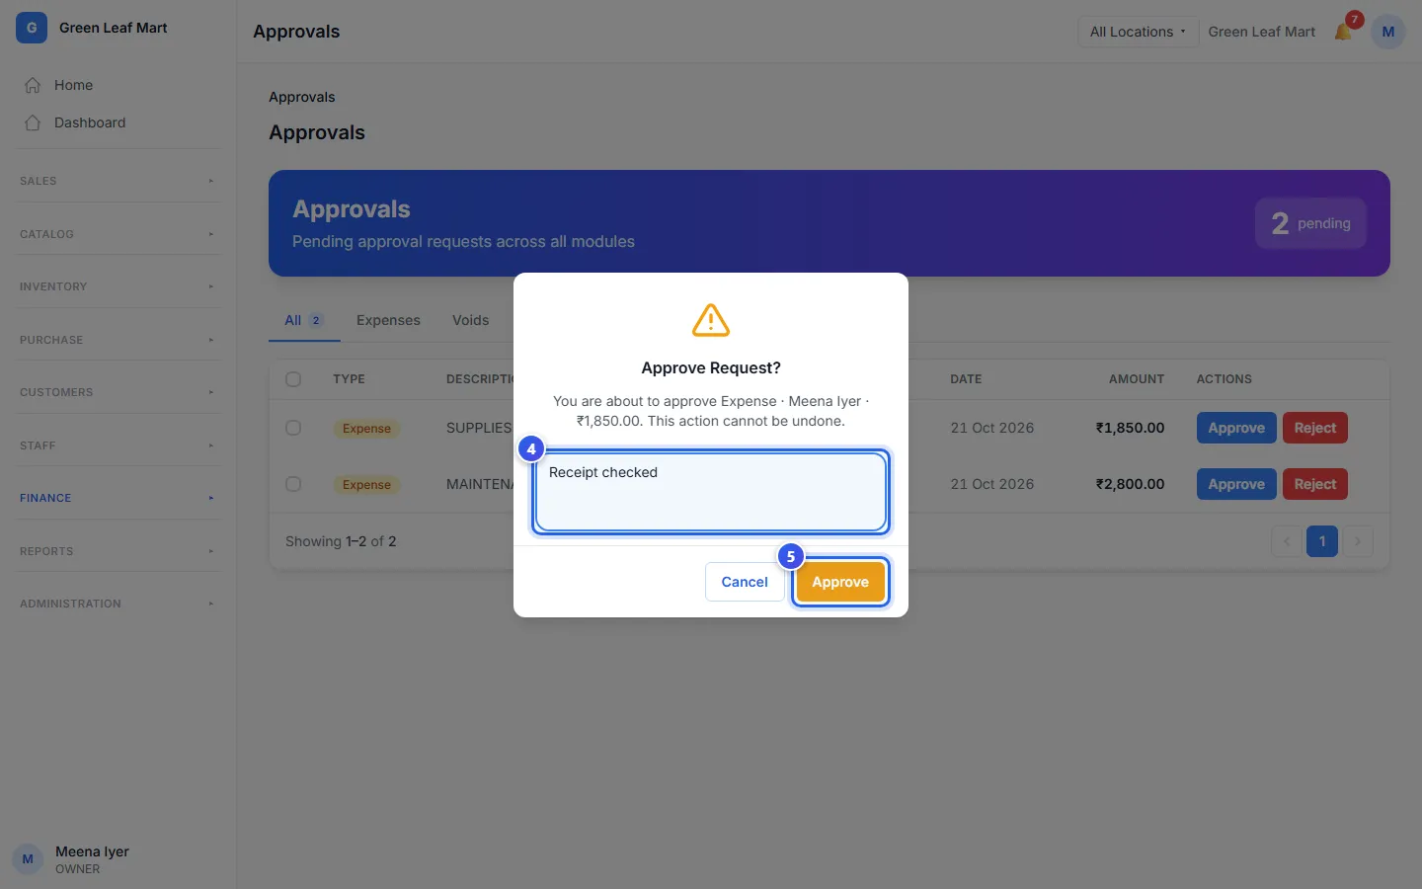1422x889 pixels.
Task: Click the orange Approve button in dialog
Action: pyautogui.click(x=840, y=582)
